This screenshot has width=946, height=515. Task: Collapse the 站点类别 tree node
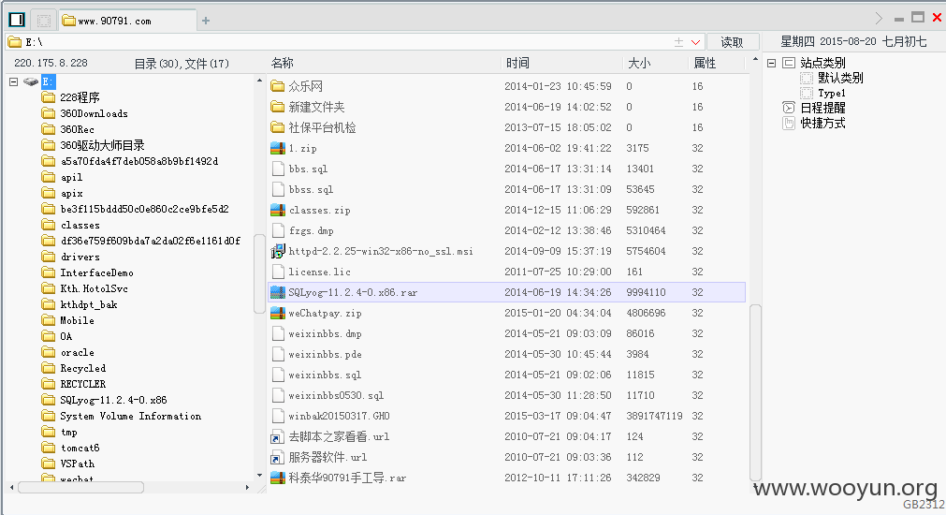[771, 63]
